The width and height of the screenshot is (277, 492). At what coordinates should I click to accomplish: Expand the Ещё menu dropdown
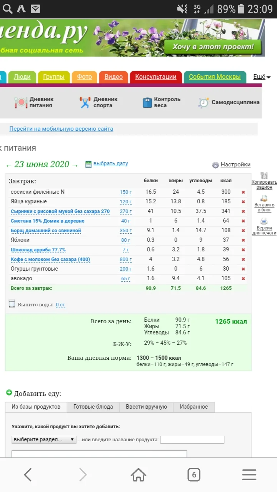pos(262,77)
